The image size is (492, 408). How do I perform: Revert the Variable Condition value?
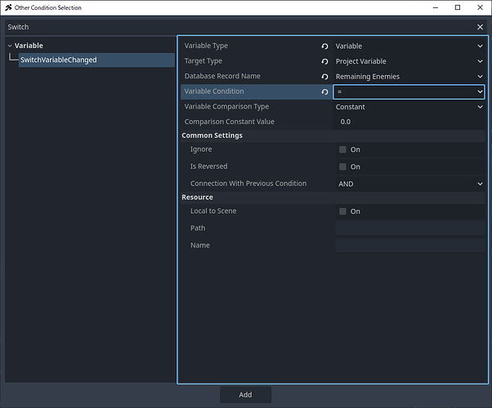coord(325,92)
